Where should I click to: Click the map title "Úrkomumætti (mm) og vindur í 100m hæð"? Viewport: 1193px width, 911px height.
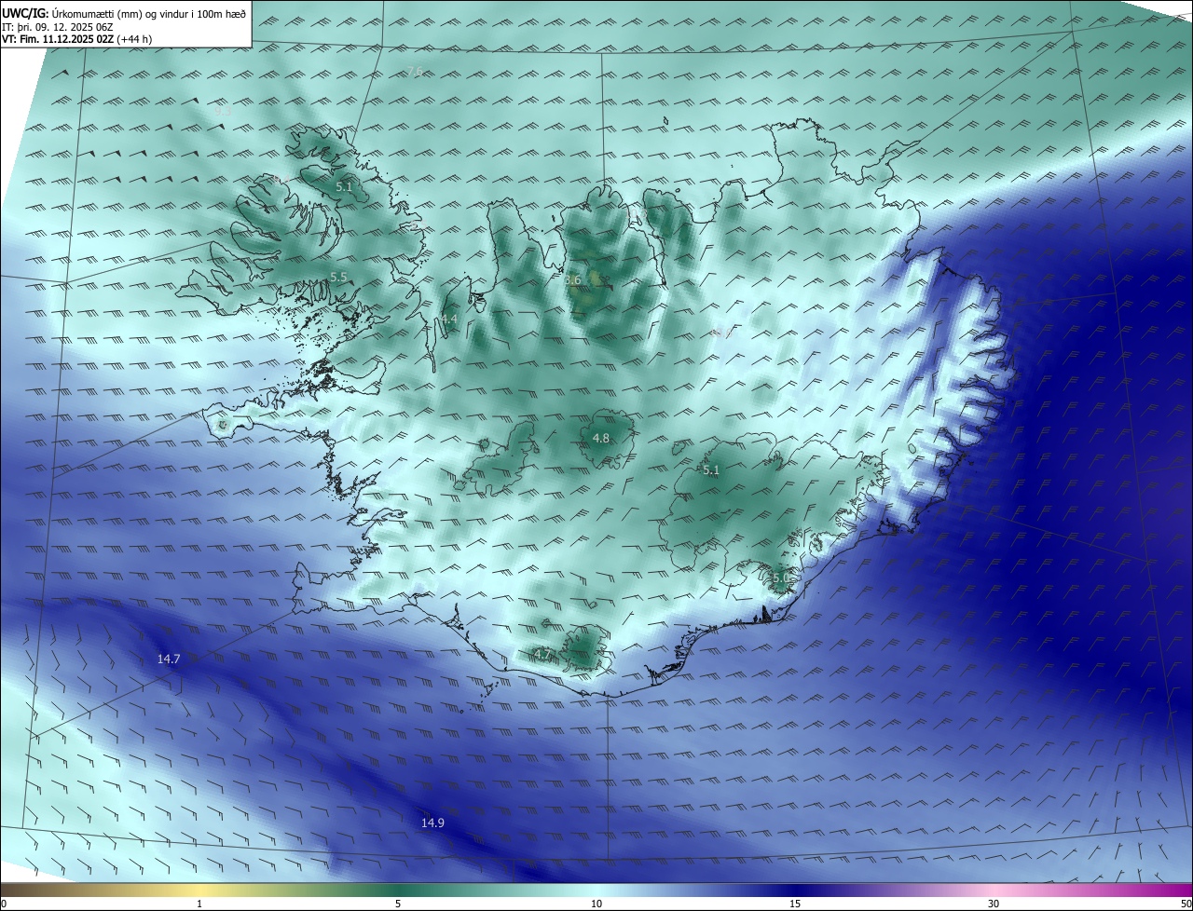click(149, 14)
